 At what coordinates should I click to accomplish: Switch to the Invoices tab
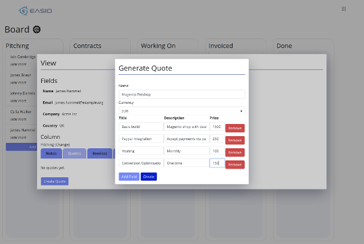100,154
